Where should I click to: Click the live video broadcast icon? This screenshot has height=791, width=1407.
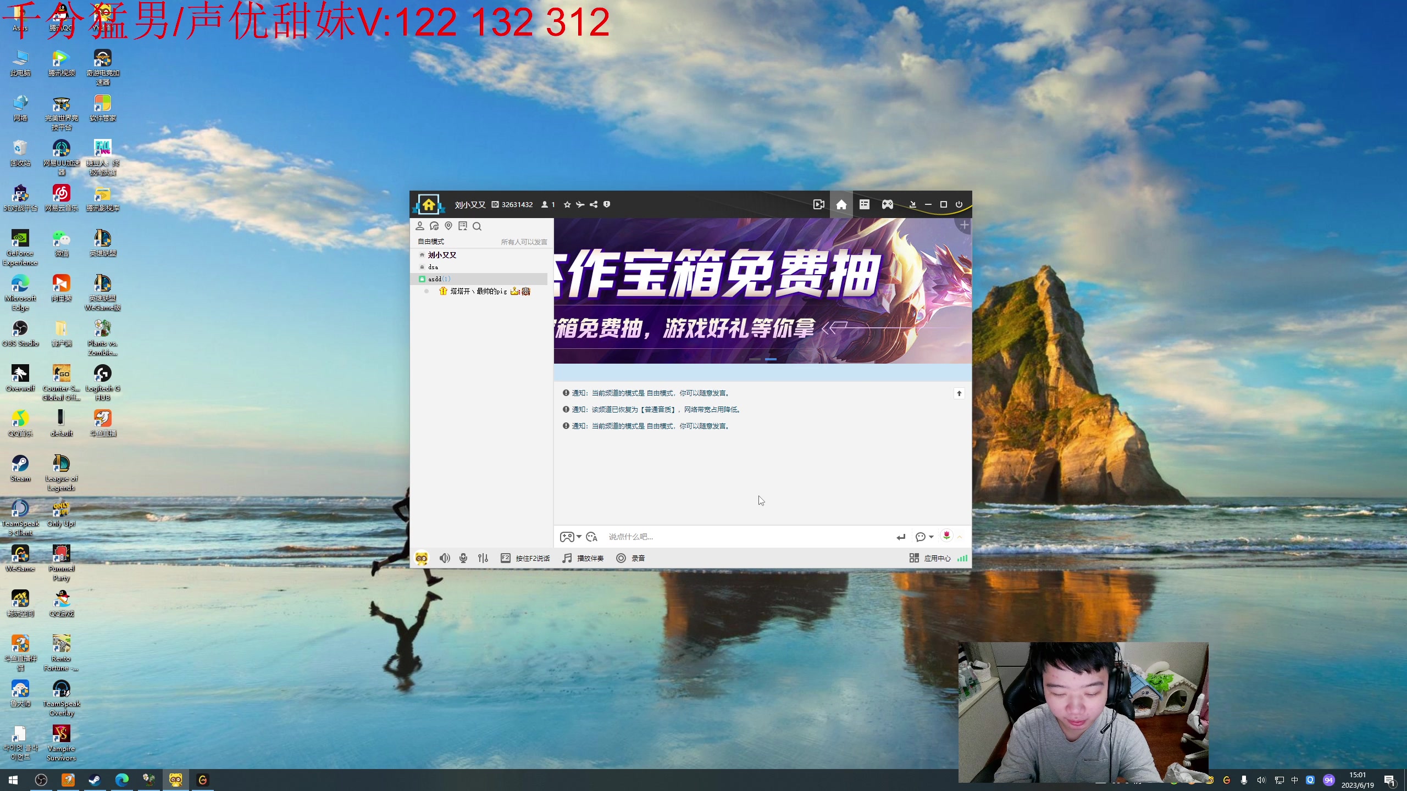[x=819, y=204]
